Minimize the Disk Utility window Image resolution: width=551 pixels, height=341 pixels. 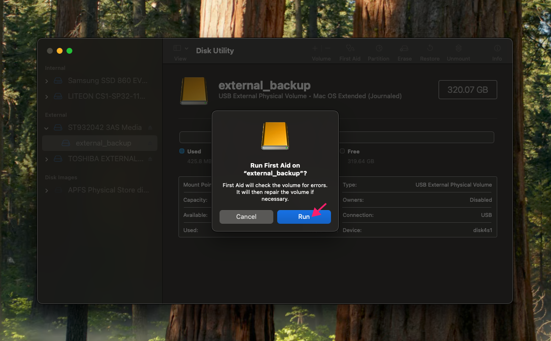pyautogui.click(x=60, y=51)
